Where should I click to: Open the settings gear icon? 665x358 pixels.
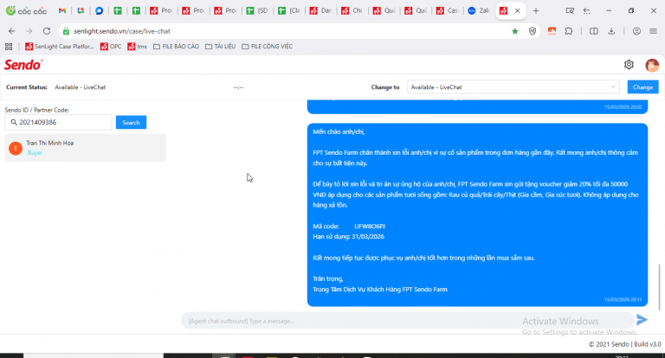coord(629,64)
